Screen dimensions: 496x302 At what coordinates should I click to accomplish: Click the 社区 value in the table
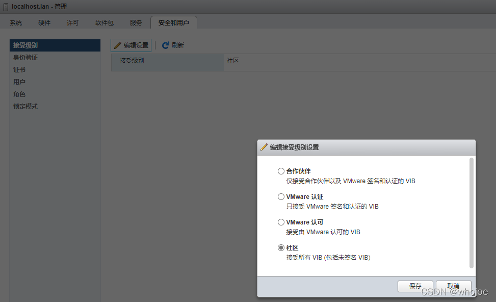[233, 61]
